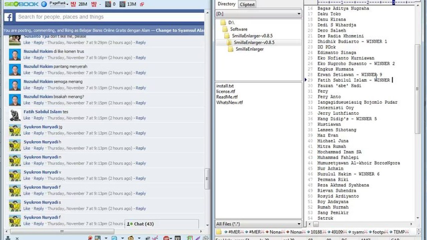Click line number 30 in editor gutter
This screenshot has height=240, width=427.
pyautogui.click(x=310, y=86)
